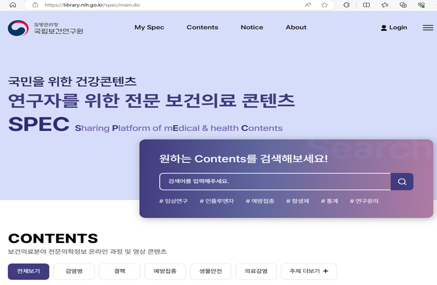Expand 주제 더보기 topics
This screenshot has width=437, height=285.
pos(309,271)
